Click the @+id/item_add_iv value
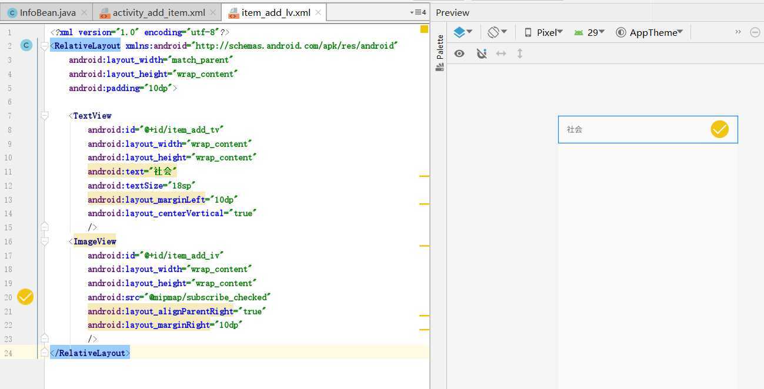764x389 pixels. (181, 256)
